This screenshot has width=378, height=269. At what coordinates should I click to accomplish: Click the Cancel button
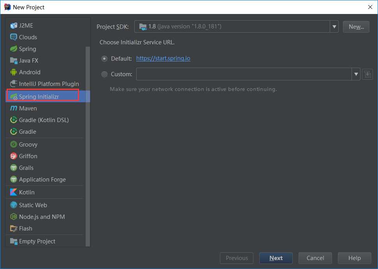click(315, 258)
